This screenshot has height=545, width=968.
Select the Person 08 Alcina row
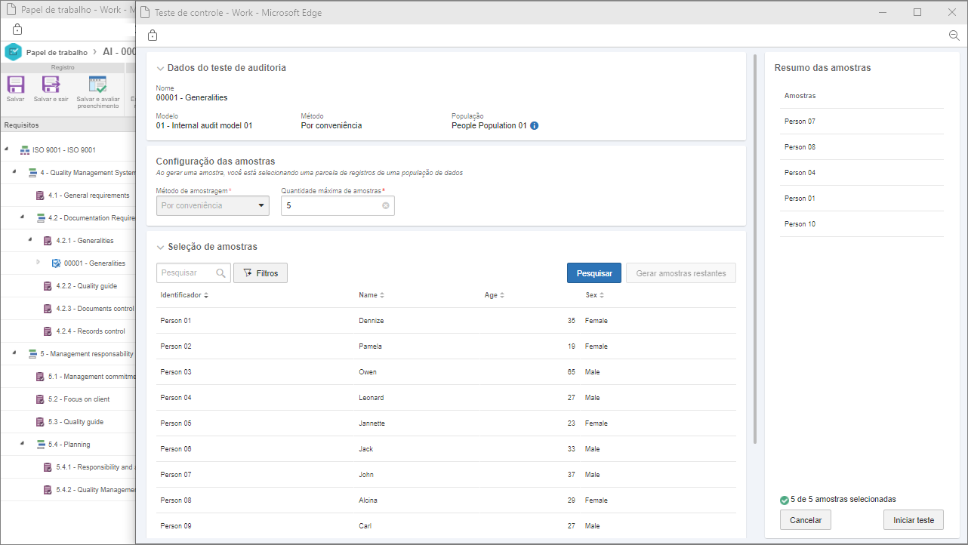(445, 500)
